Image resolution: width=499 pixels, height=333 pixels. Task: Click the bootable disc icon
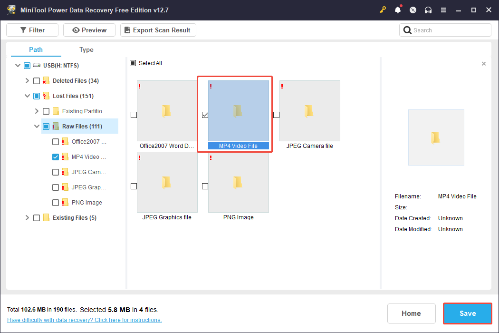[413, 10]
